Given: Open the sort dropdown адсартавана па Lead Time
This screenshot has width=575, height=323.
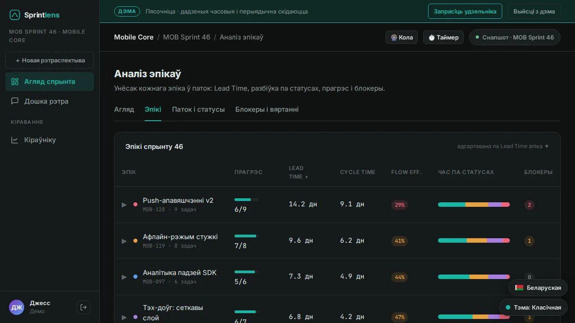Looking at the screenshot, I should 503,146.
